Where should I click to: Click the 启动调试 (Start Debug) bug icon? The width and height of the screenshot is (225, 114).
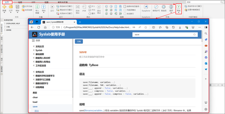point(78,7)
